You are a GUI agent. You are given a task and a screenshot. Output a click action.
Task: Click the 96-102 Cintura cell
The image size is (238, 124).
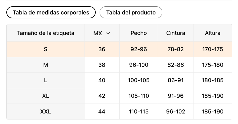coord(176,112)
